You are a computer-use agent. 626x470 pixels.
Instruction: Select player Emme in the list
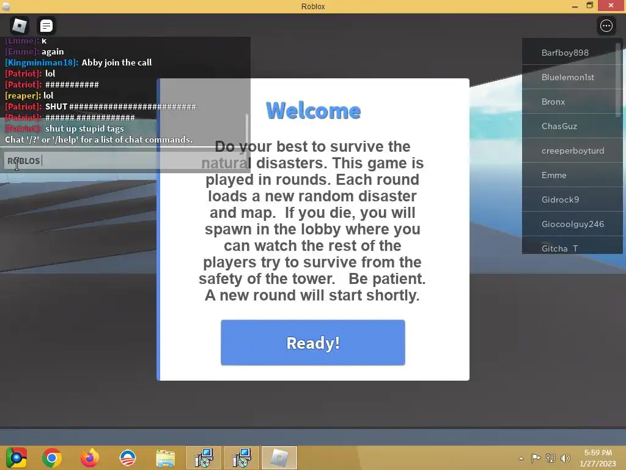tap(572, 175)
